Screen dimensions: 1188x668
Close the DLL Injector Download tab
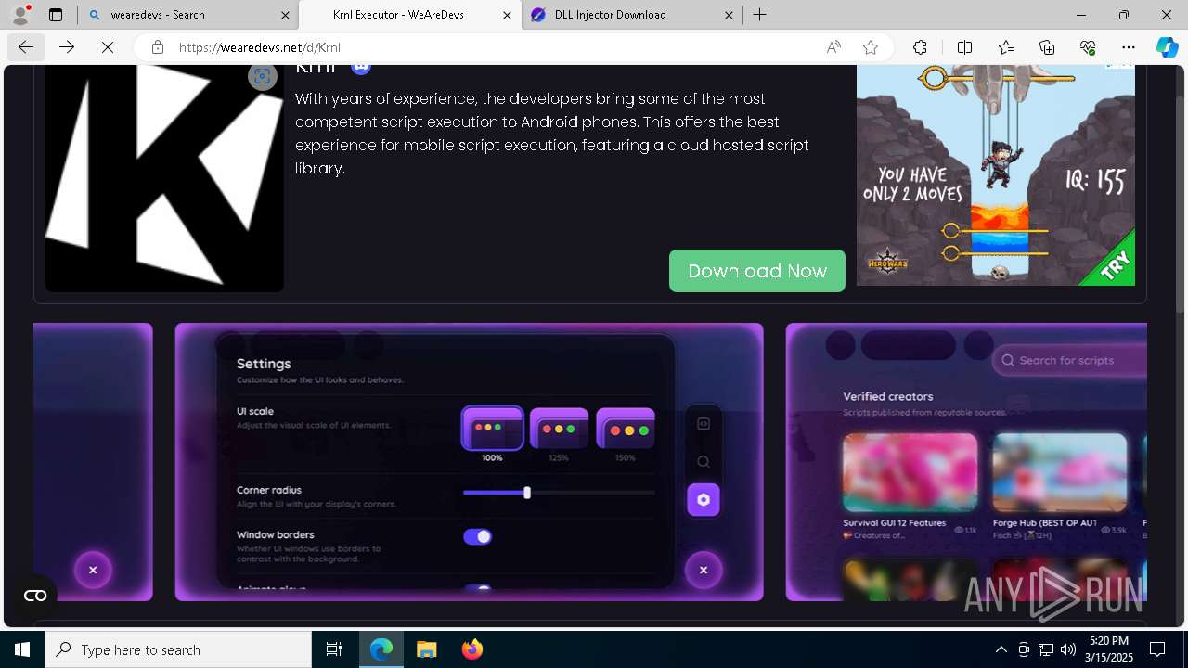[x=729, y=15]
